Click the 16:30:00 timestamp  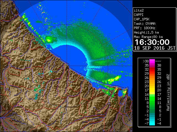pos(152,42)
